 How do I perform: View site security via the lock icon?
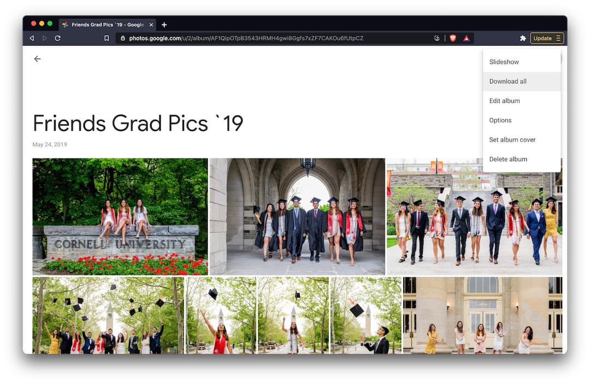124,38
